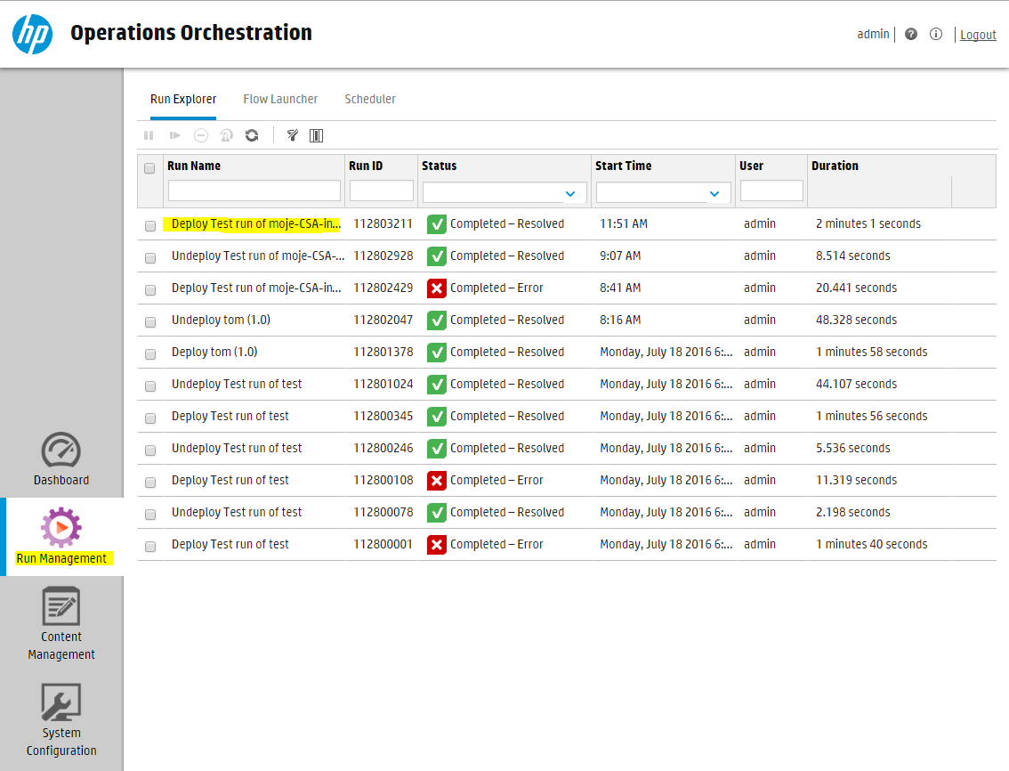This screenshot has height=771, width=1009.
Task: Click the User filter field
Action: pyautogui.click(x=771, y=191)
